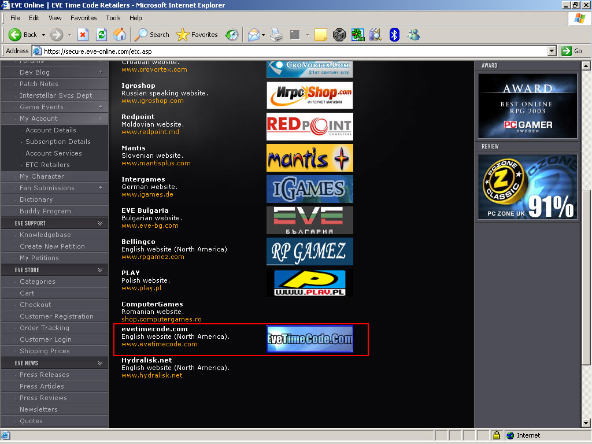Click the Print icon
The width and height of the screenshot is (592, 444).
(277, 35)
